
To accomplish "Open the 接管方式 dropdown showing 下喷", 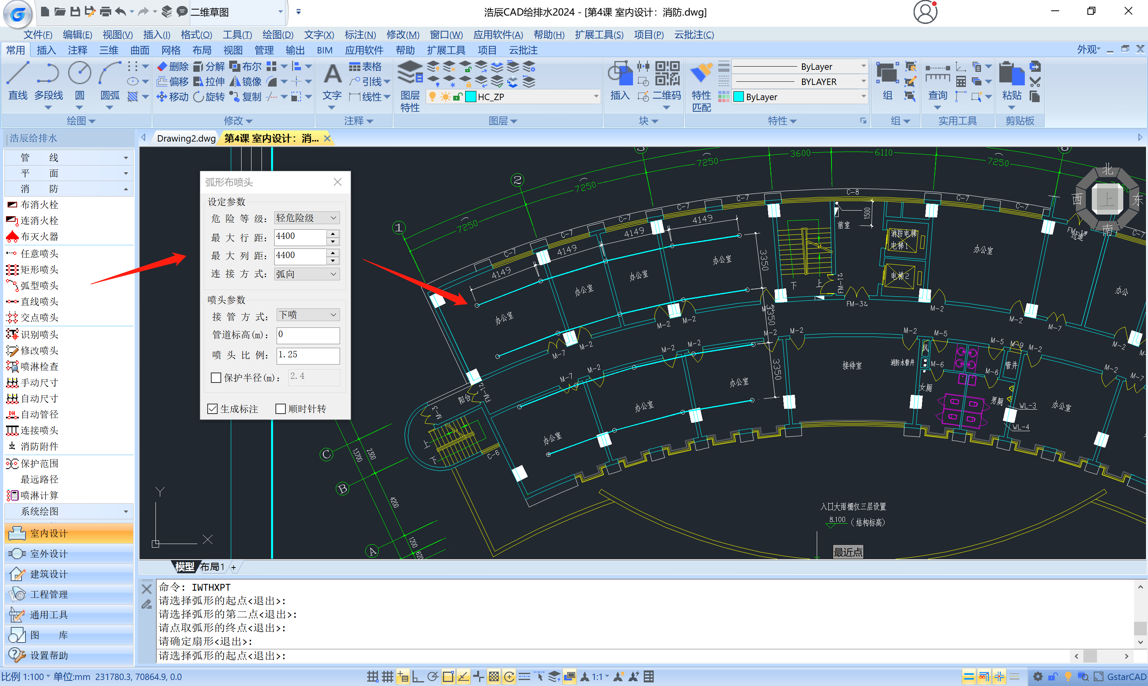I will [308, 315].
